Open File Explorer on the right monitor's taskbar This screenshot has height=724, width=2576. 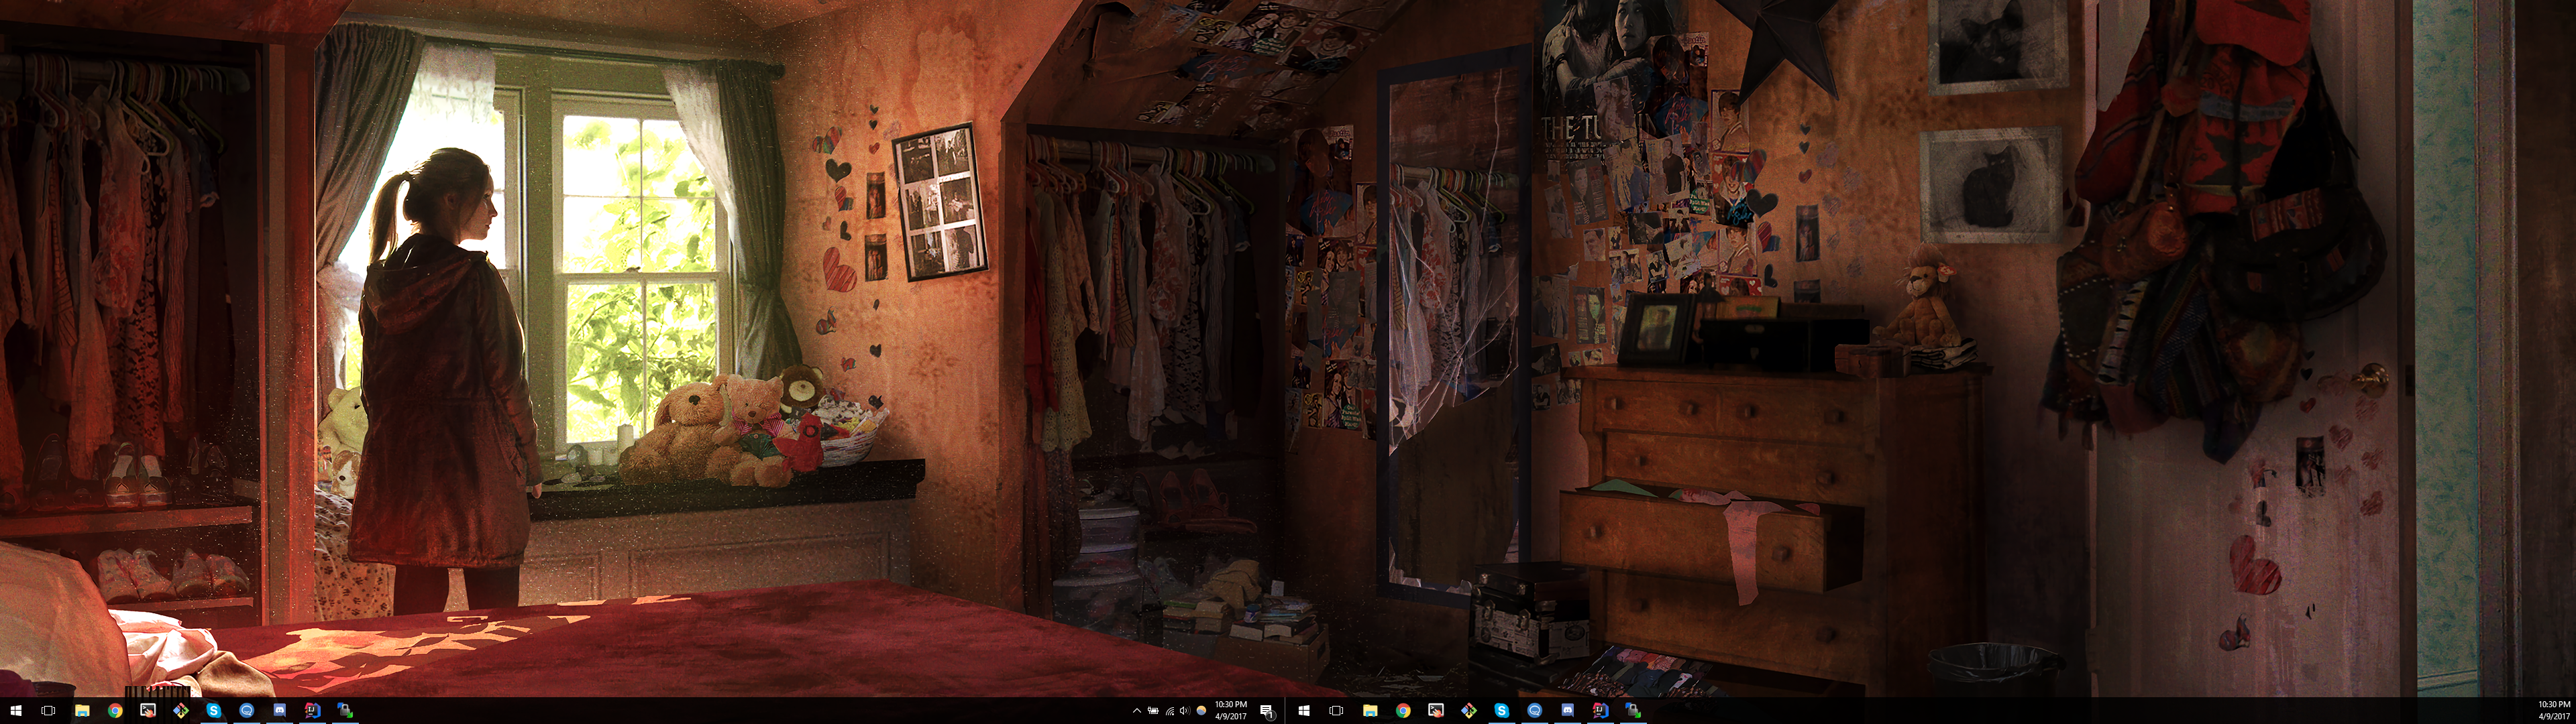(1370, 711)
